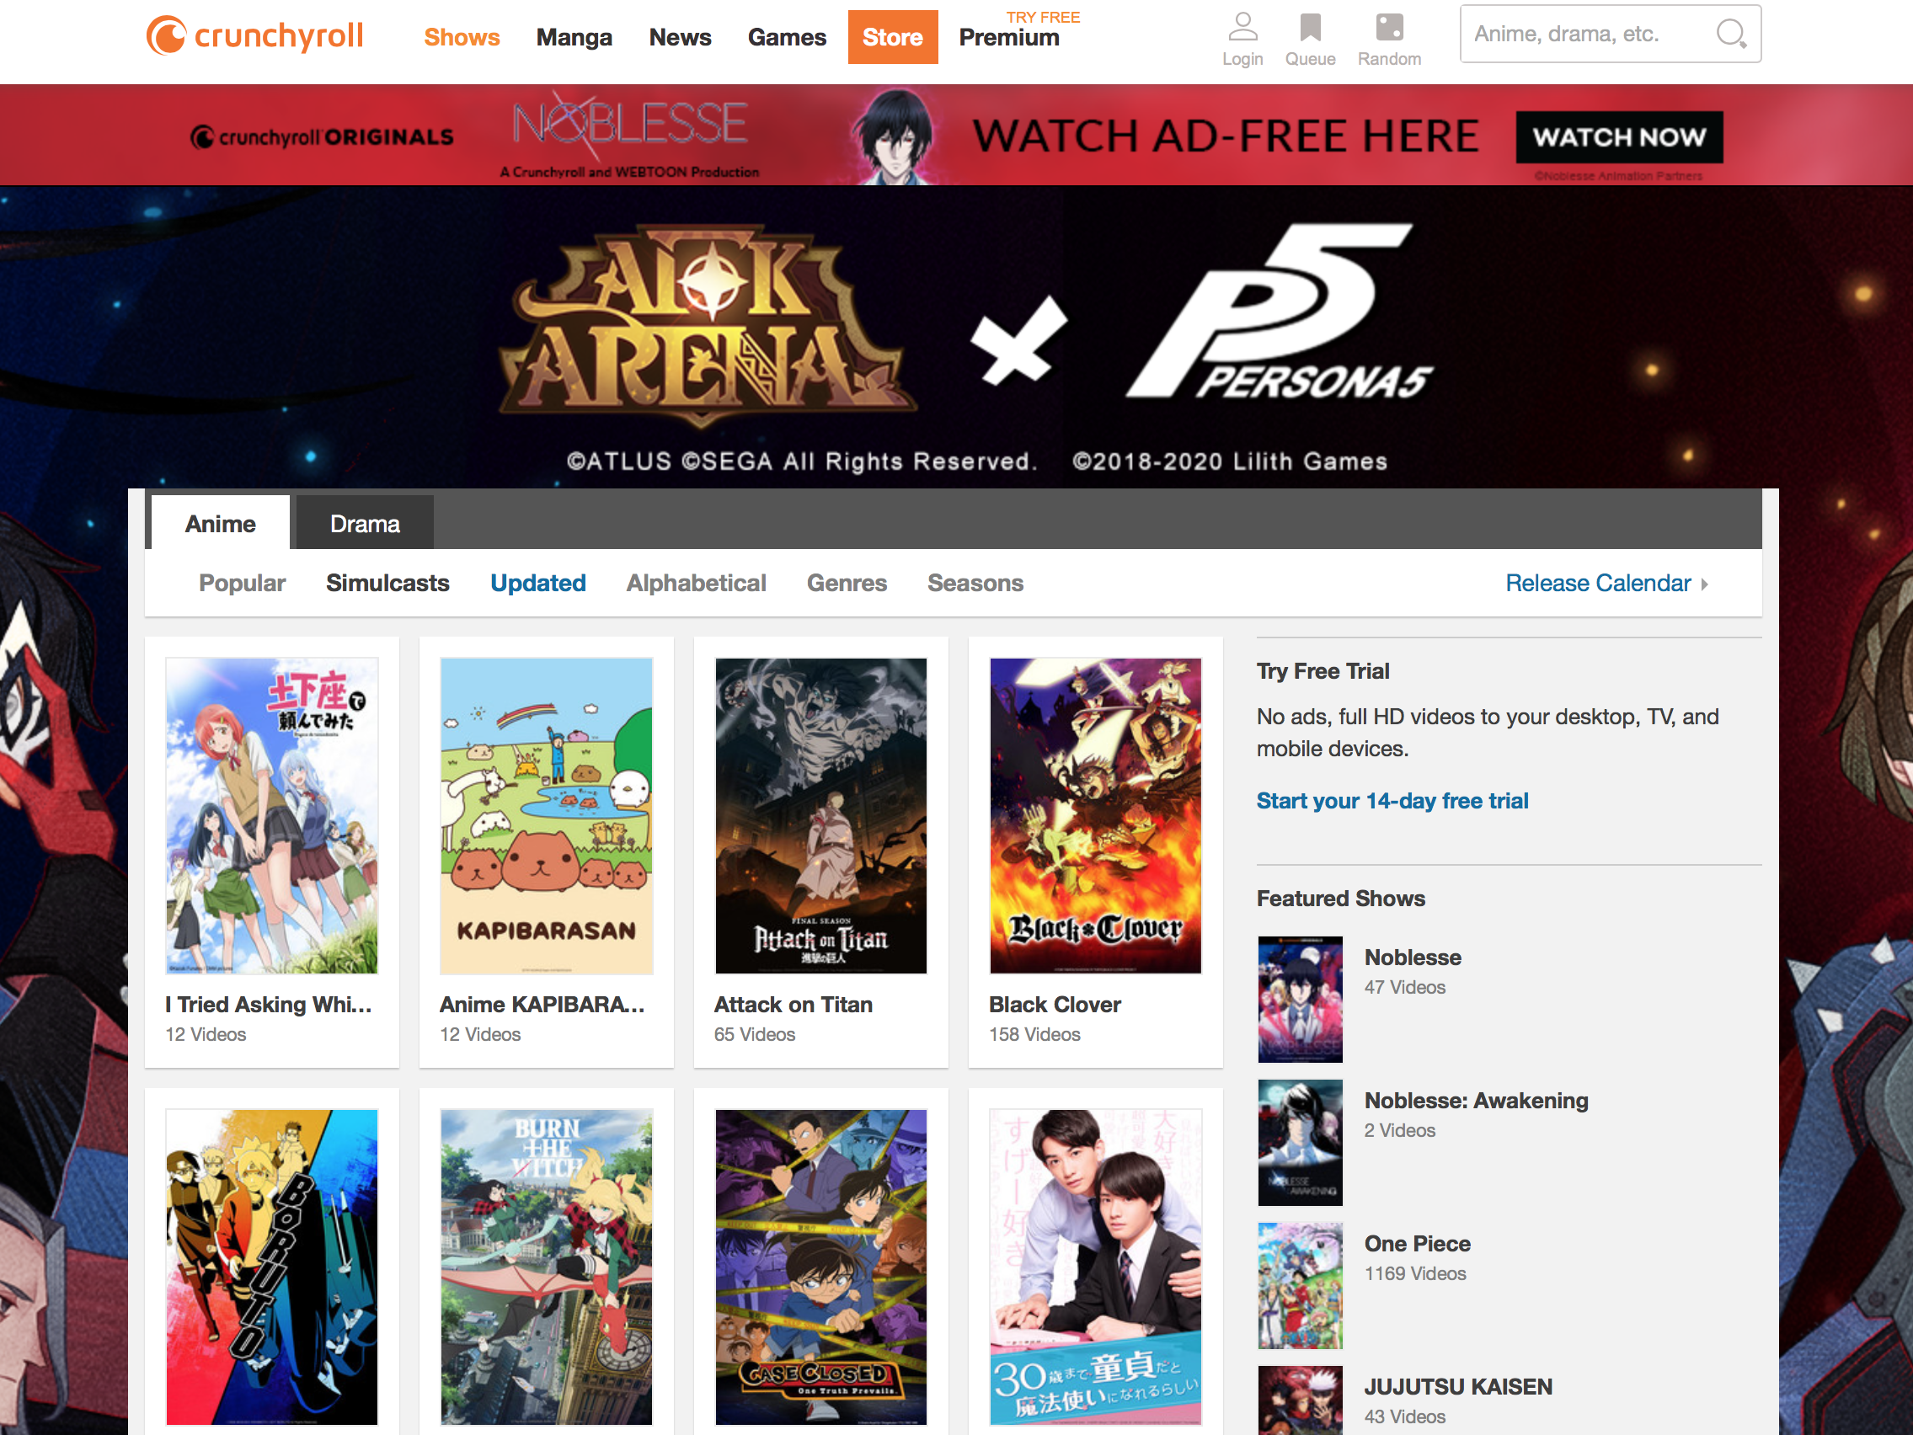Open the Black Clover poster
The image size is (1913, 1435).
click(1095, 815)
